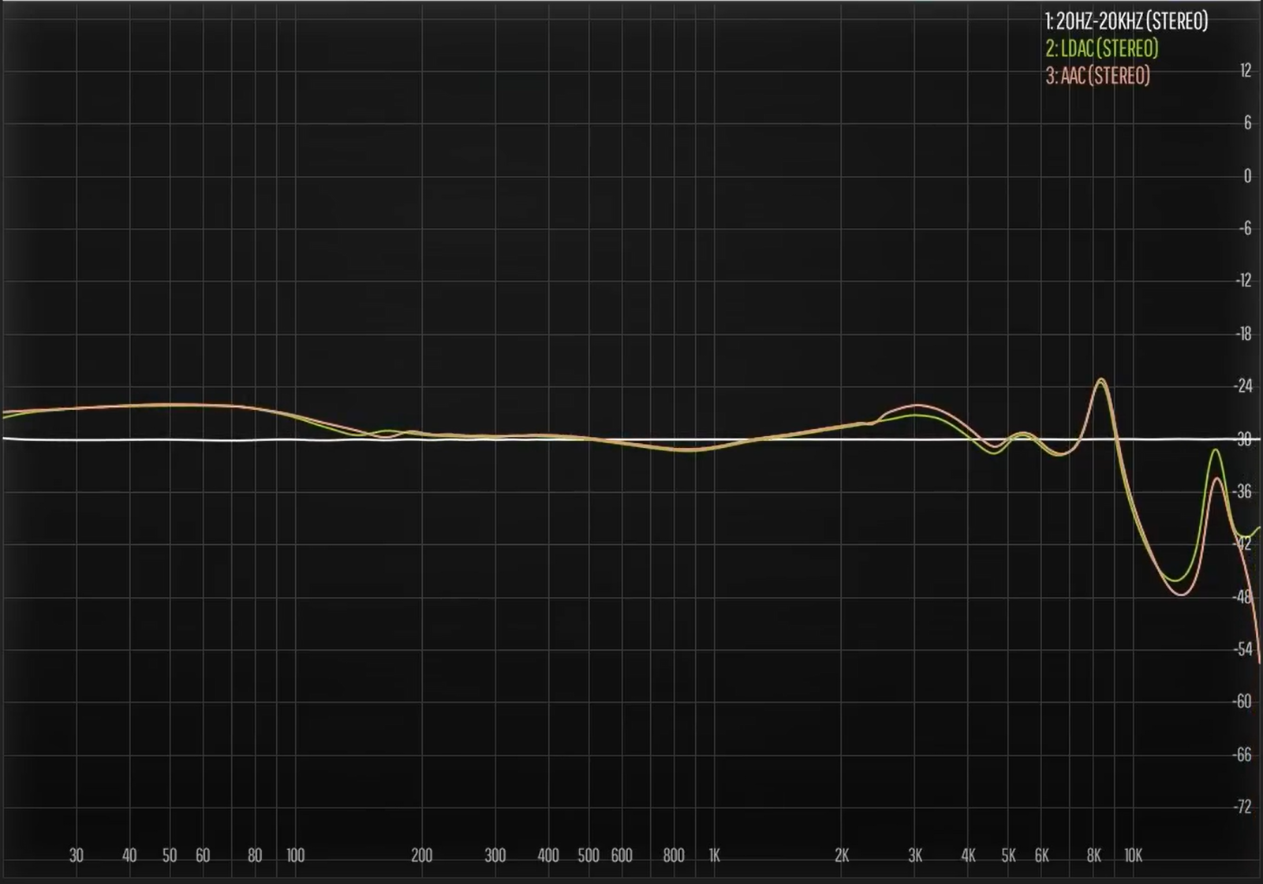Viewport: 1263px width, 884px height.
Task: Click the 10K frequency axis label
Action: pyautogui.click(x=1133, y=856)
